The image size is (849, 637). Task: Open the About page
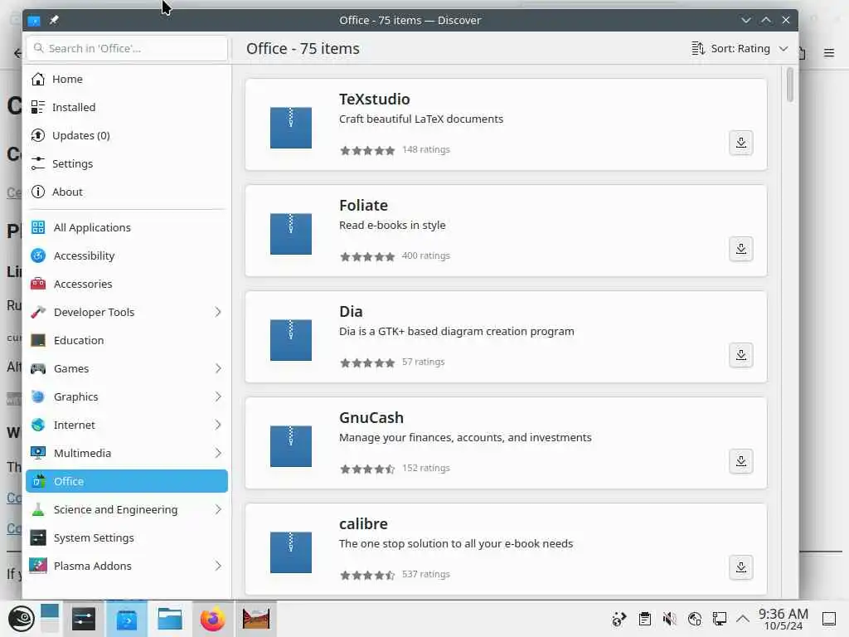click(127, 192)
